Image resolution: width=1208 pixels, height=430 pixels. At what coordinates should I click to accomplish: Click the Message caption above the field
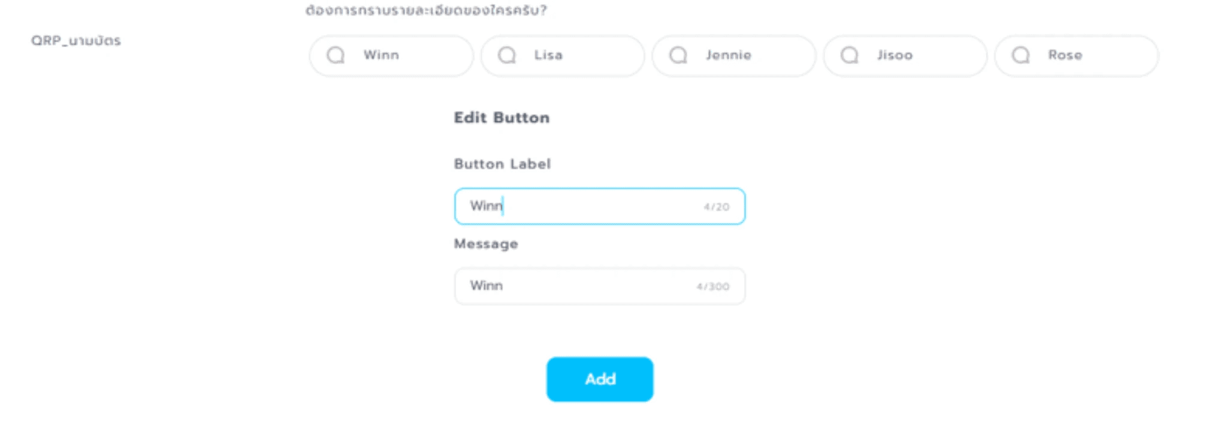(x=486, y=244)
